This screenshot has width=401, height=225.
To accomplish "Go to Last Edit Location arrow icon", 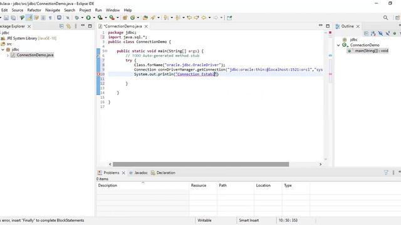I will pos(189,17).
